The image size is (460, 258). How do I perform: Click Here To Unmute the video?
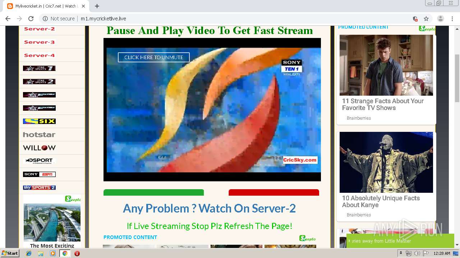click(x=154, y=57)
